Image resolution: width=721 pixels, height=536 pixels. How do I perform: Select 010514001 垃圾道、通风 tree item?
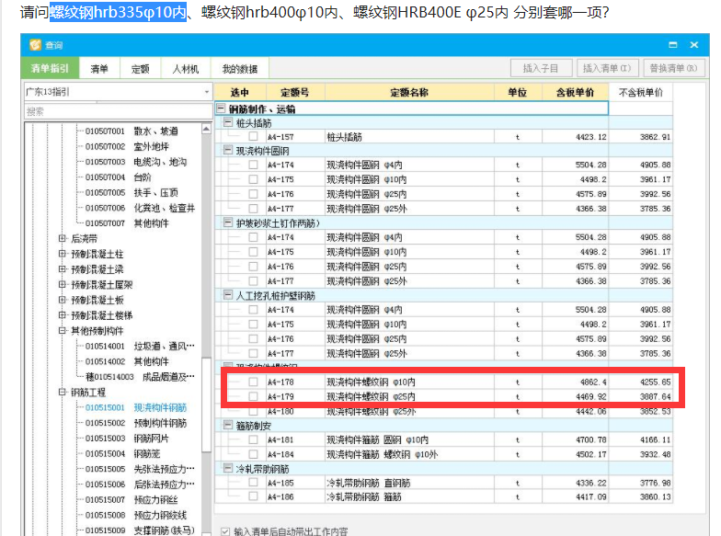140,346
